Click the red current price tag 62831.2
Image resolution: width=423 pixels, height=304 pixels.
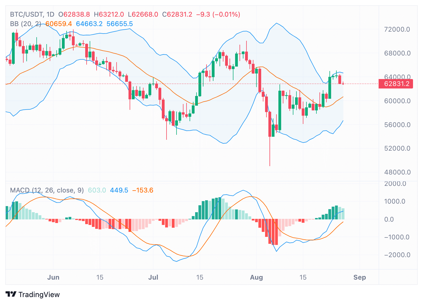[x=396, y=84]
